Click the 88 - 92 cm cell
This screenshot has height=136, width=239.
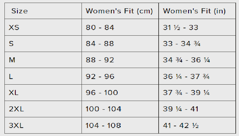pos(100,60)
